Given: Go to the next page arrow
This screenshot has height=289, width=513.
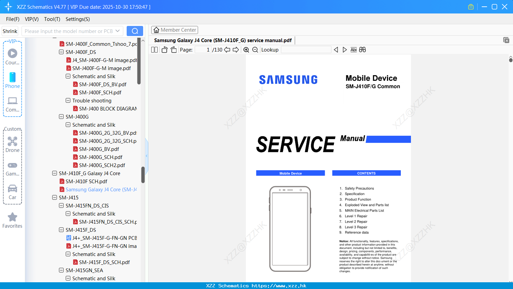Looking at the screenshot, I should (x=236, y=50).
